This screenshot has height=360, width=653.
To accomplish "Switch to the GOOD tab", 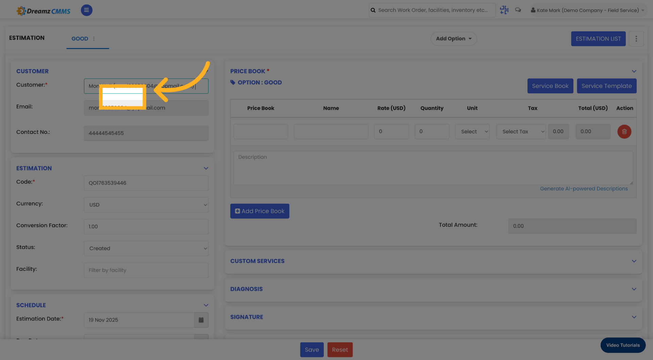I will tap(80, 39).
